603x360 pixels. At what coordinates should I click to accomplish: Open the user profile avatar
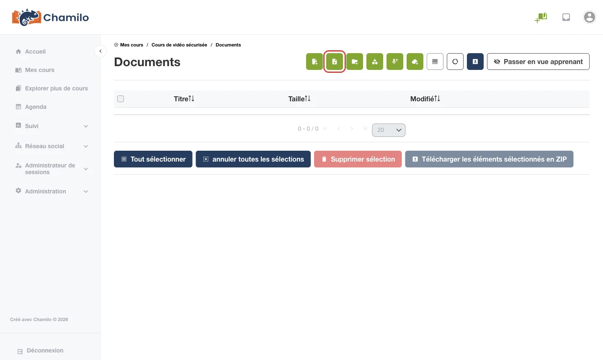click(x=590, y=17)
